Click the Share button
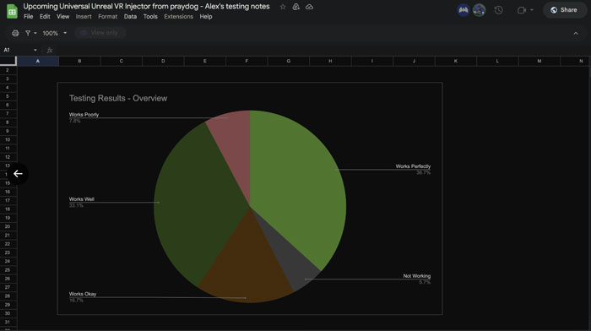Image resolution: width=591 pixels, height=331 pixels. (x=564, y=10)
